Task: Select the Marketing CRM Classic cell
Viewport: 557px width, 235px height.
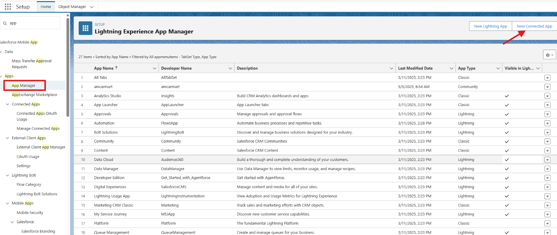Action: coord(113,205)
